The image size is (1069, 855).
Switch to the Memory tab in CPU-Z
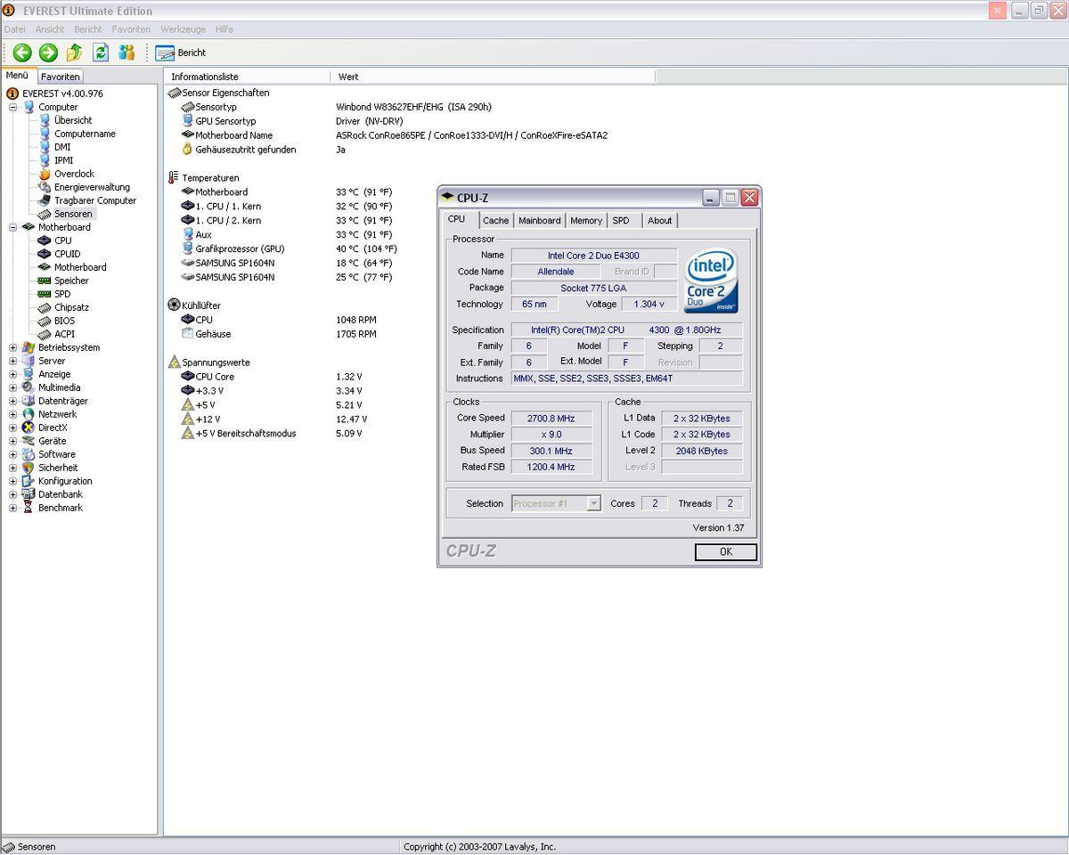click(586, 221)
